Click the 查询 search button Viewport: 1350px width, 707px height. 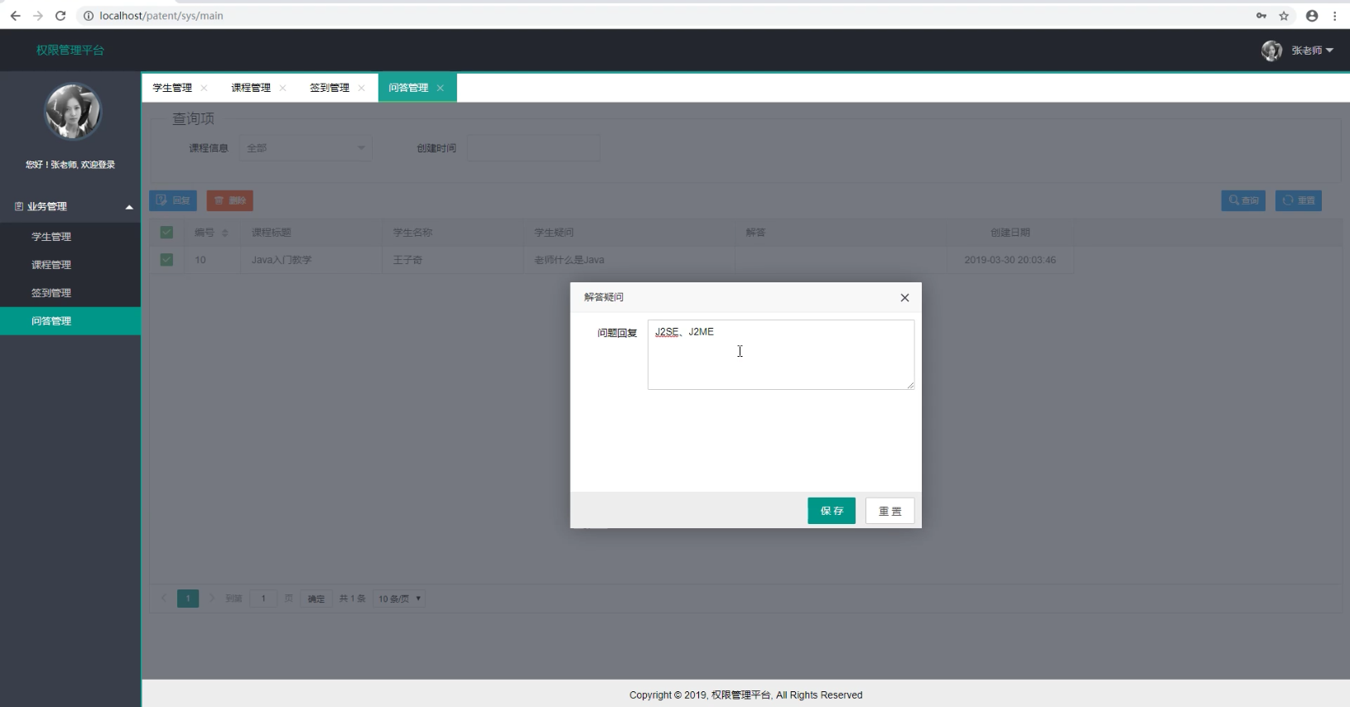pyautogui.click(x=1243, y=200)
